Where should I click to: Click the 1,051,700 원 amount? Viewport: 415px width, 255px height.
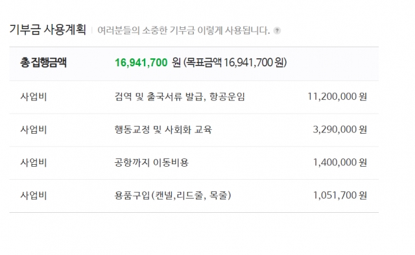[340, 195]
